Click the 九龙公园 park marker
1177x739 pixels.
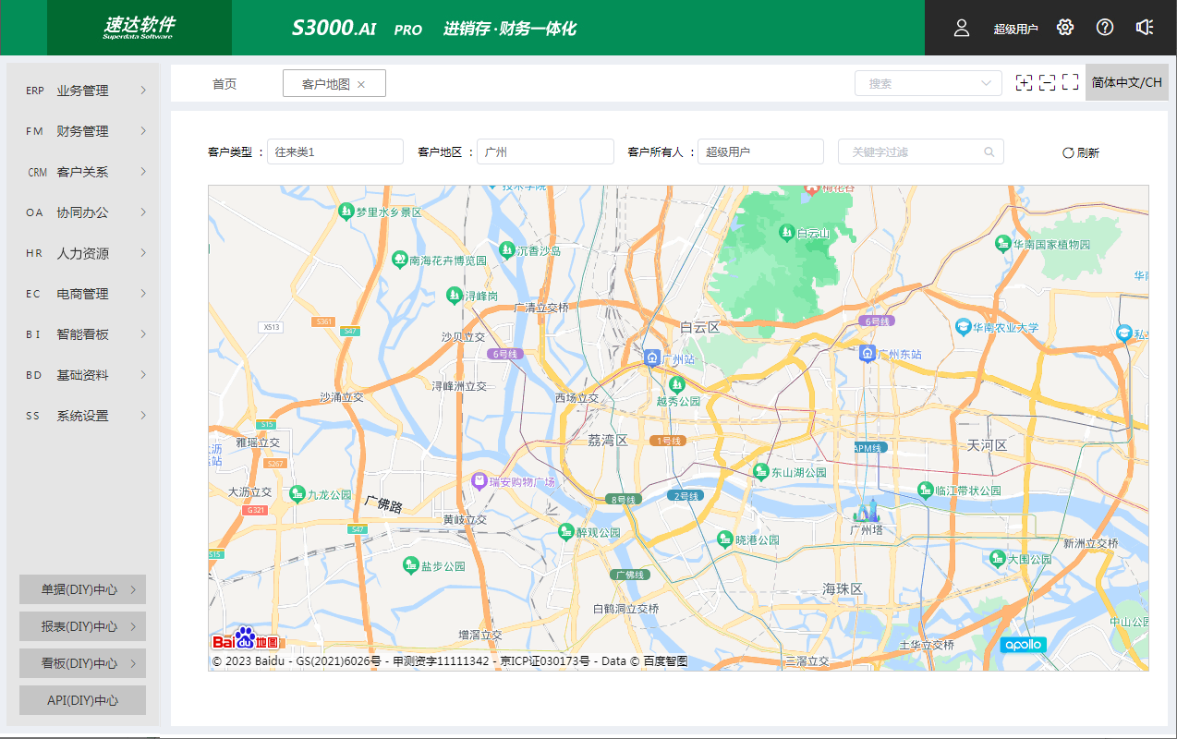click(297, 493)
